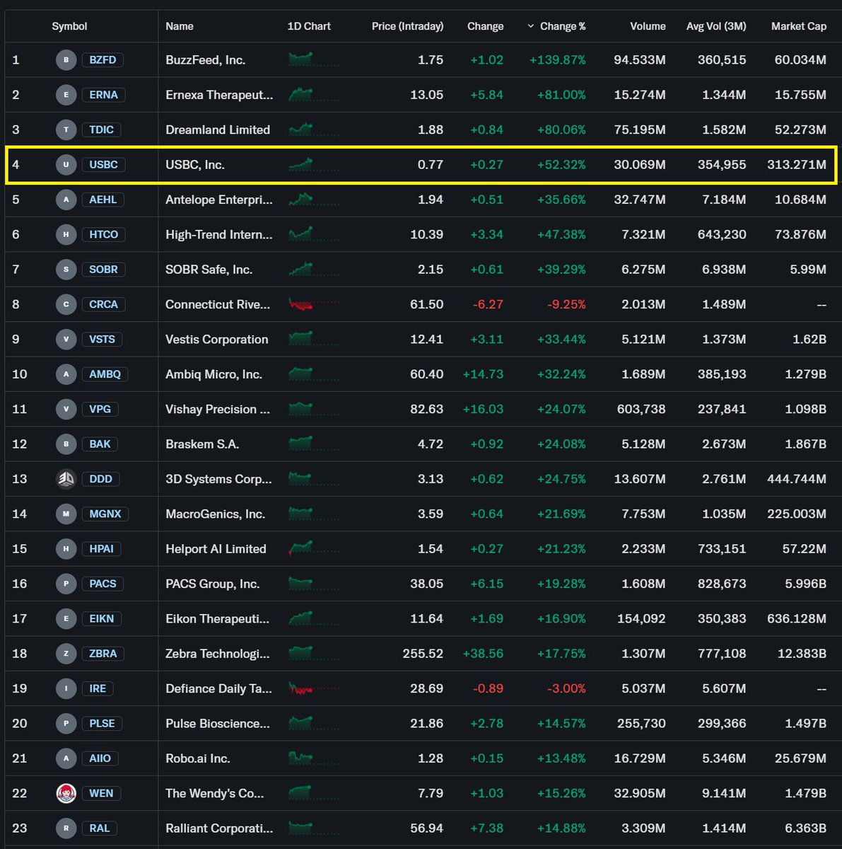
Task: Click the BAK round logo icon
Action: coord(66,444)
